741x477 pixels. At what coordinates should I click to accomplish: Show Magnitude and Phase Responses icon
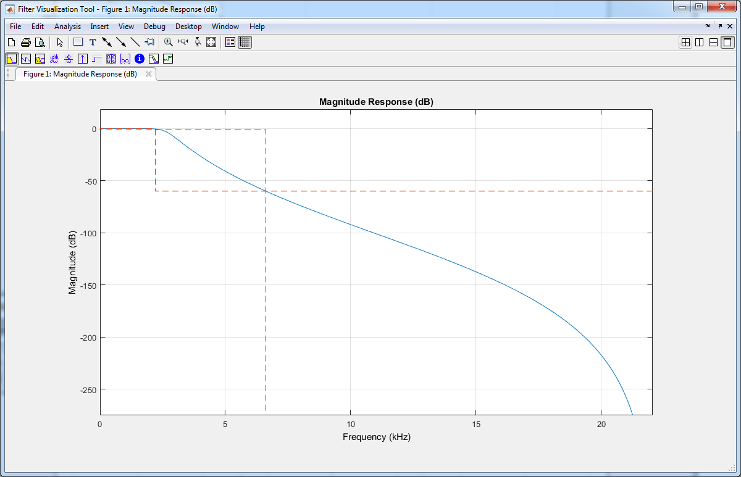[x=40, y=59]
